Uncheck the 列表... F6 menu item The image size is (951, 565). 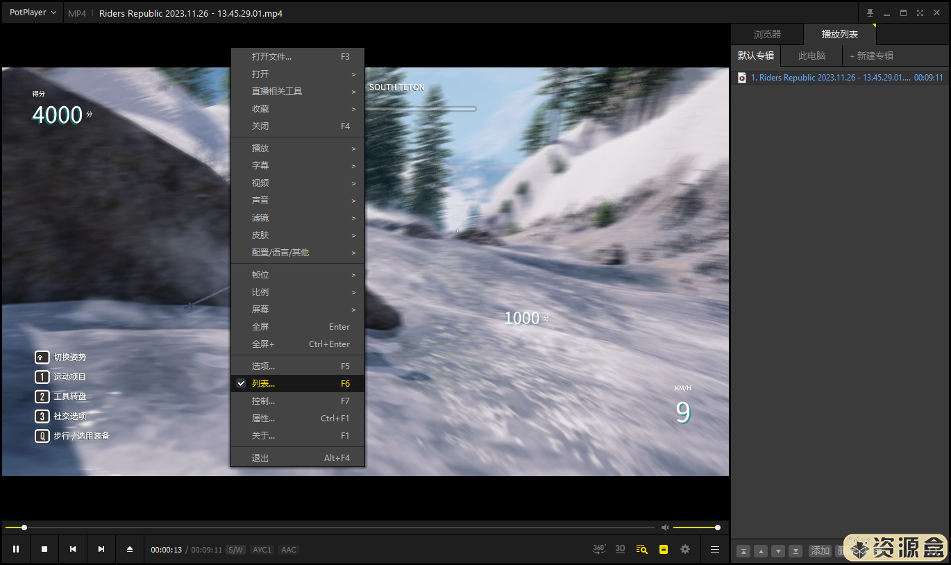coord(298,384)
